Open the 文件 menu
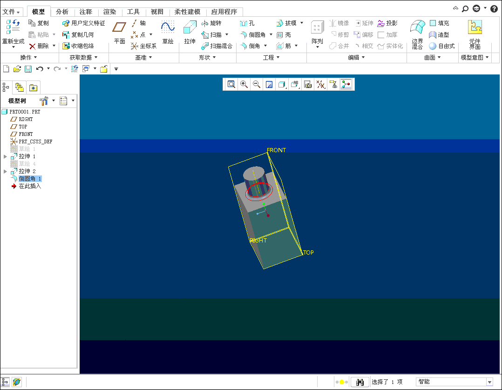The image size is (502, 390). pos(11,12)
